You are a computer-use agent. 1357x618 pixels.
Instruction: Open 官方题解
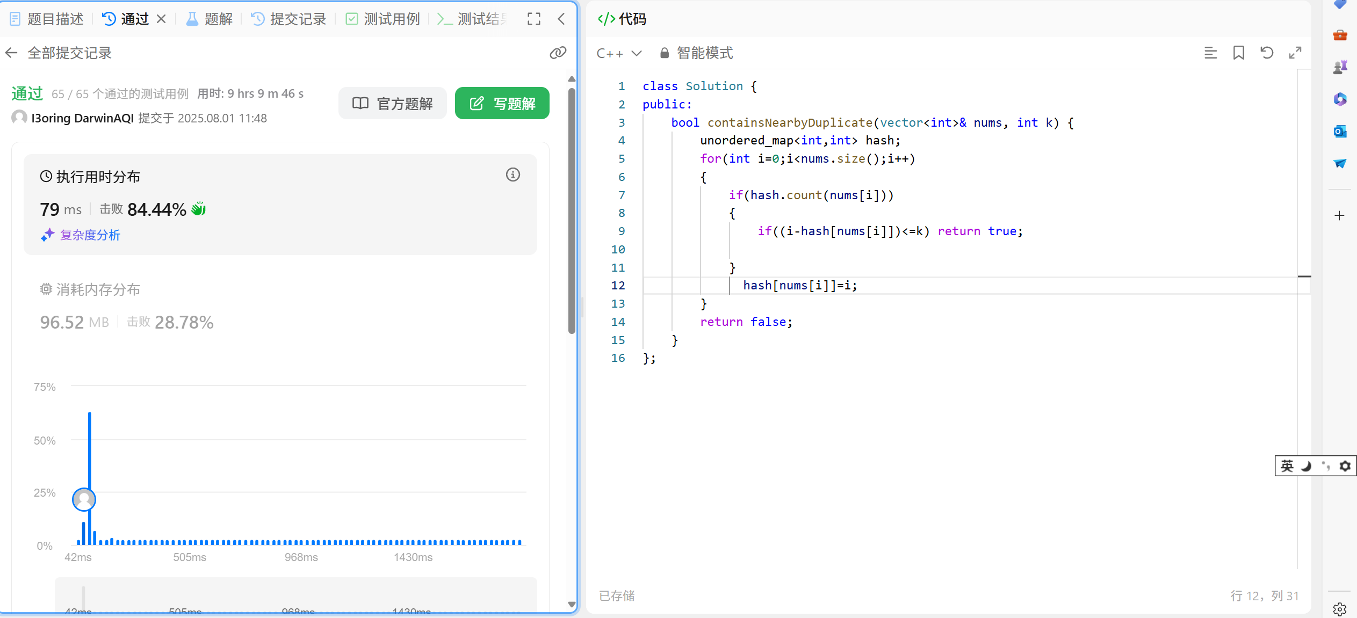(393, 103)
